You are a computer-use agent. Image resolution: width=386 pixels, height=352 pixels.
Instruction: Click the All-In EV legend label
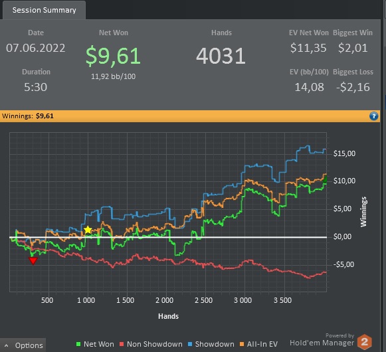262,344
